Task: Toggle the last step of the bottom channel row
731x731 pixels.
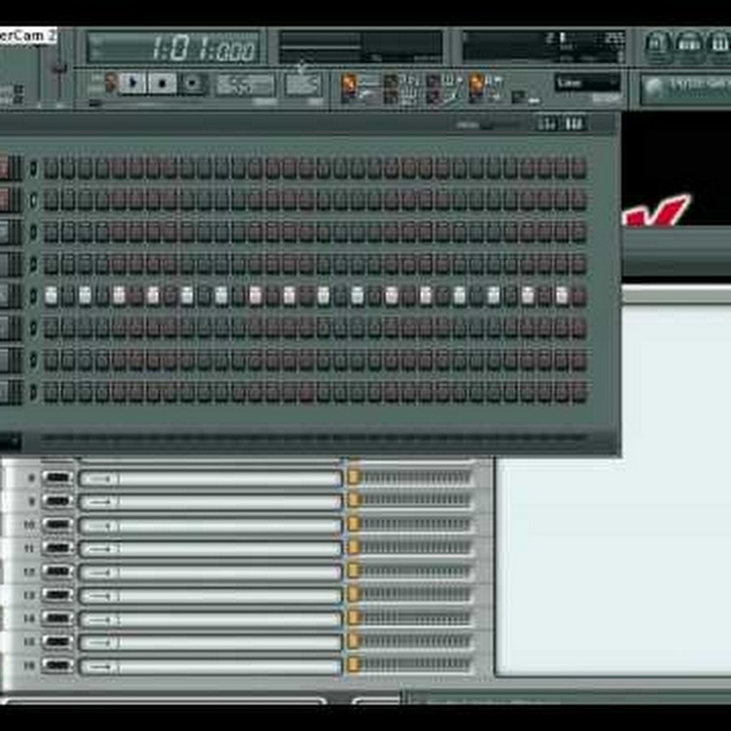Action: click(x=578, y=392)
